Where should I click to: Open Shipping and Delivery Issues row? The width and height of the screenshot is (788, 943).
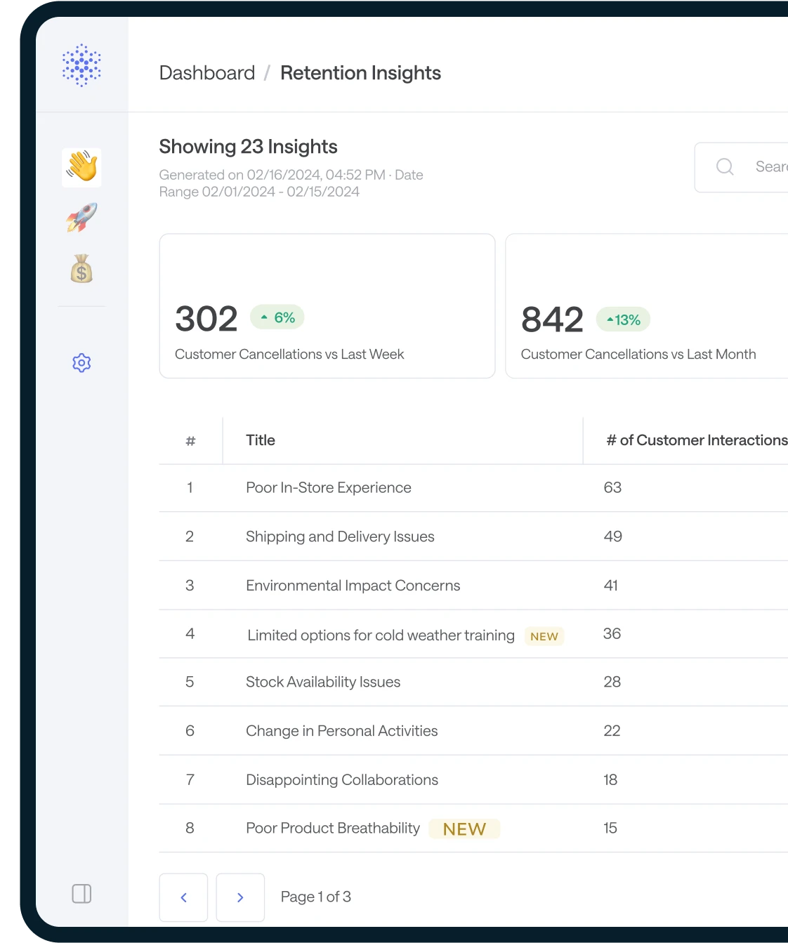(340, 536)
